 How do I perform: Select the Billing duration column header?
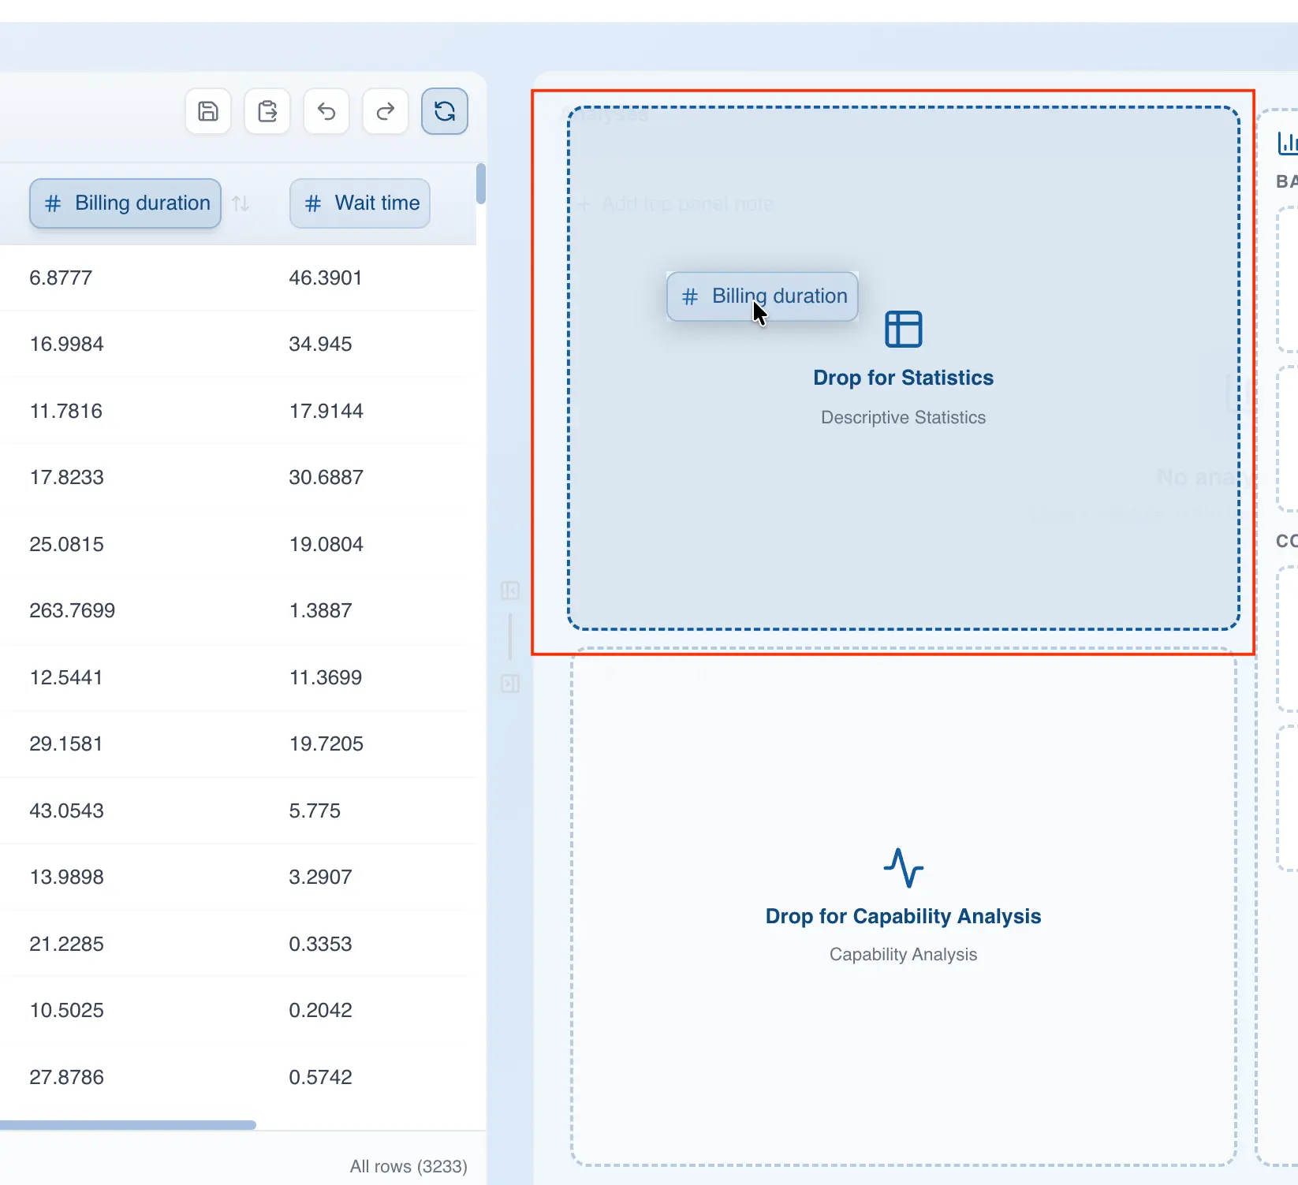click(125, 203)
